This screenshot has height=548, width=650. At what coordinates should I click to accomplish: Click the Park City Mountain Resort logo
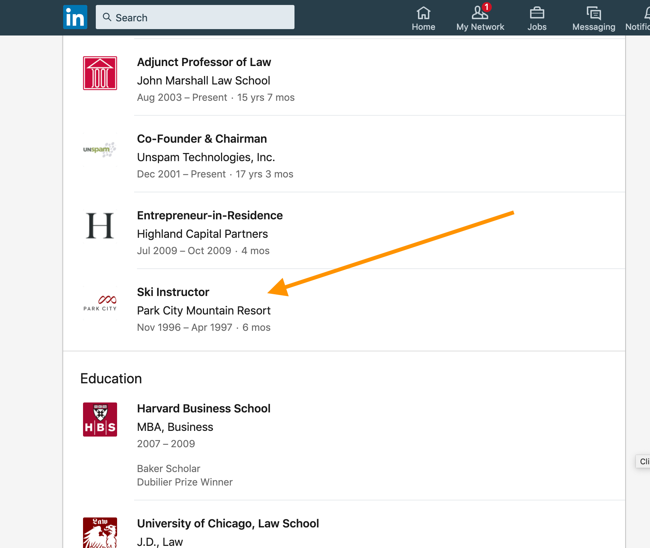pos(100,303)
